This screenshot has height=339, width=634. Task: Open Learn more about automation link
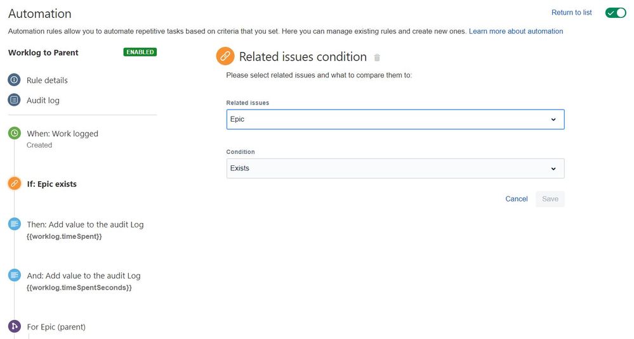coord(515,31)
